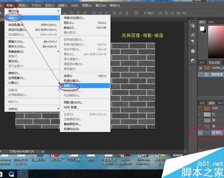
Task: Switch to the 色板 (Swatches) tab
Action: (211, 22)
